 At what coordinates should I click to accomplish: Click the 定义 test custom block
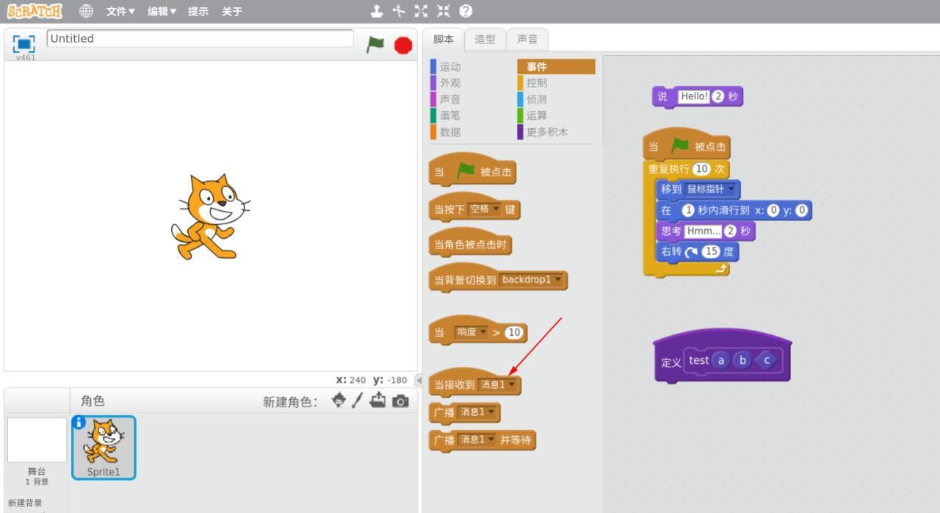722,356
